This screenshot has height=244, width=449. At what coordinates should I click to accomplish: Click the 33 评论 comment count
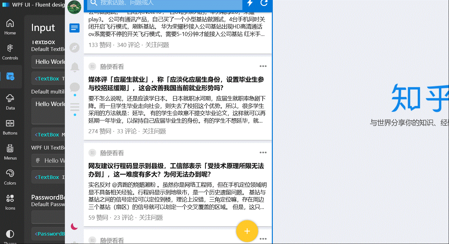[127, 131]
